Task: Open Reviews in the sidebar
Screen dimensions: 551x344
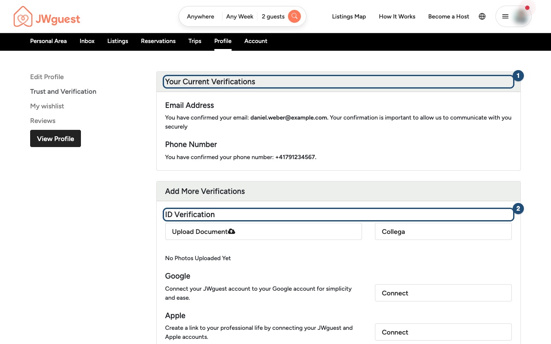Action: (x=43, y=121)
